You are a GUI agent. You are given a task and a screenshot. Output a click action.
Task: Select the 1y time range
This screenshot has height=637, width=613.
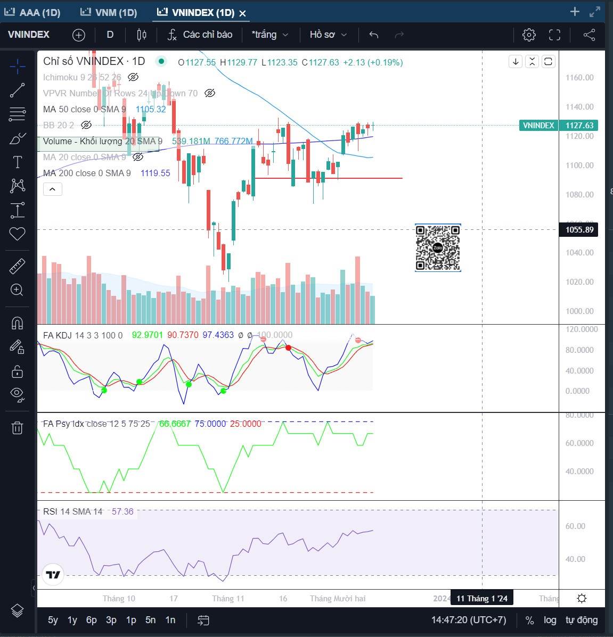coord(72,620)
